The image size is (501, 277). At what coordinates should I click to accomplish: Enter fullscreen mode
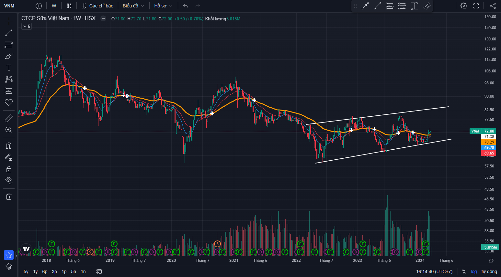476,6
